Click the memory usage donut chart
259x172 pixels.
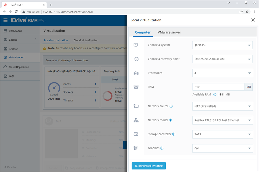[108, 96]
